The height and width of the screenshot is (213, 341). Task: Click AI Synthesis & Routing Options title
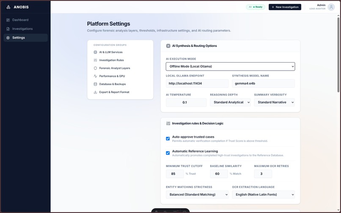[195, 46]
